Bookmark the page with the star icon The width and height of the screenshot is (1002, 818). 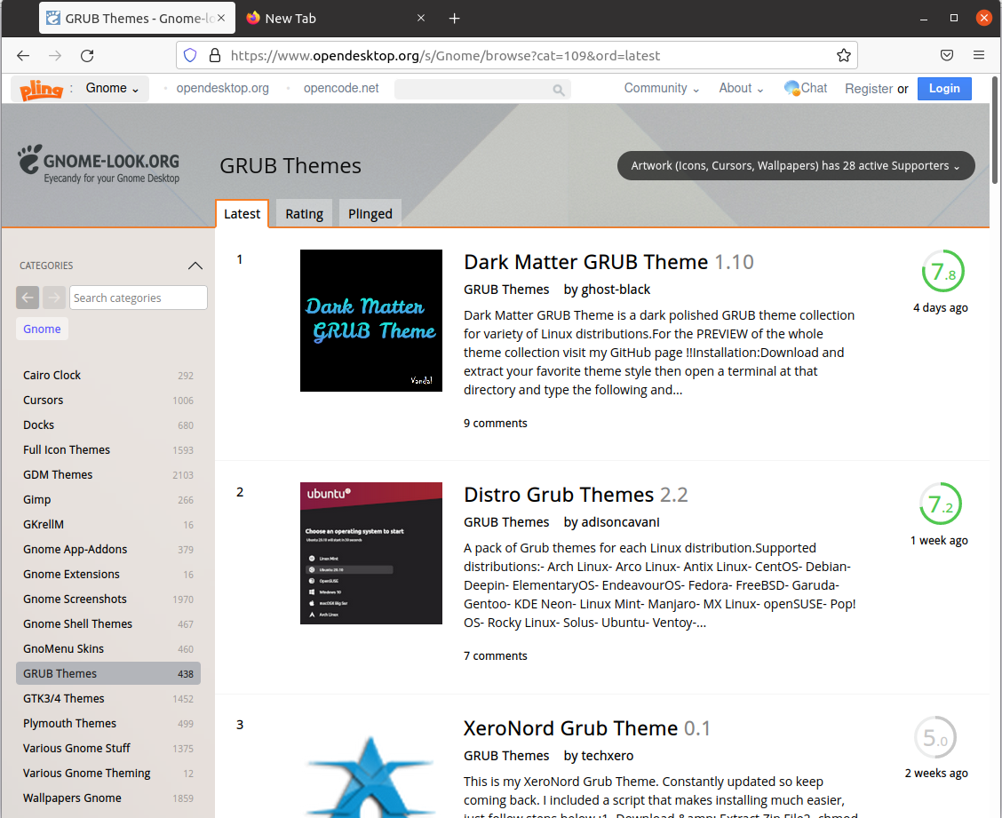[843, 54]
